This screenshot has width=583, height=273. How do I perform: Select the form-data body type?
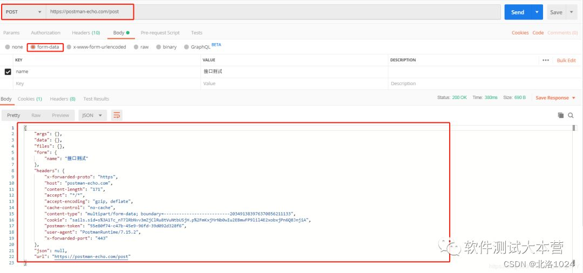click(x=45, y=47)
